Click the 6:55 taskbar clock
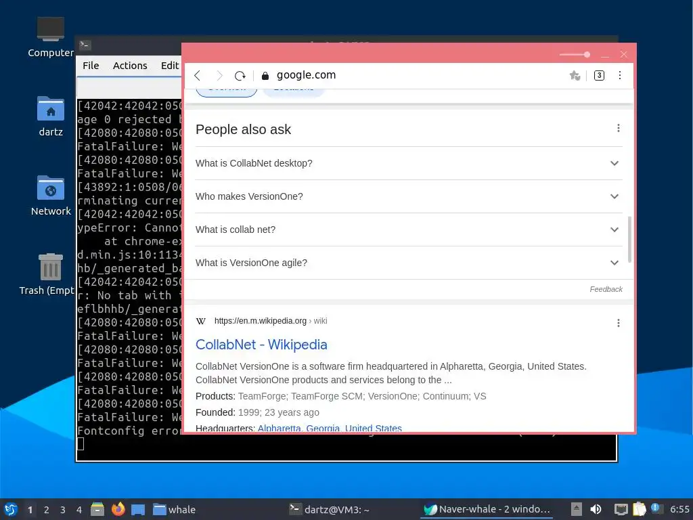This screenshot has height=520, width=693. coord(679,509)
